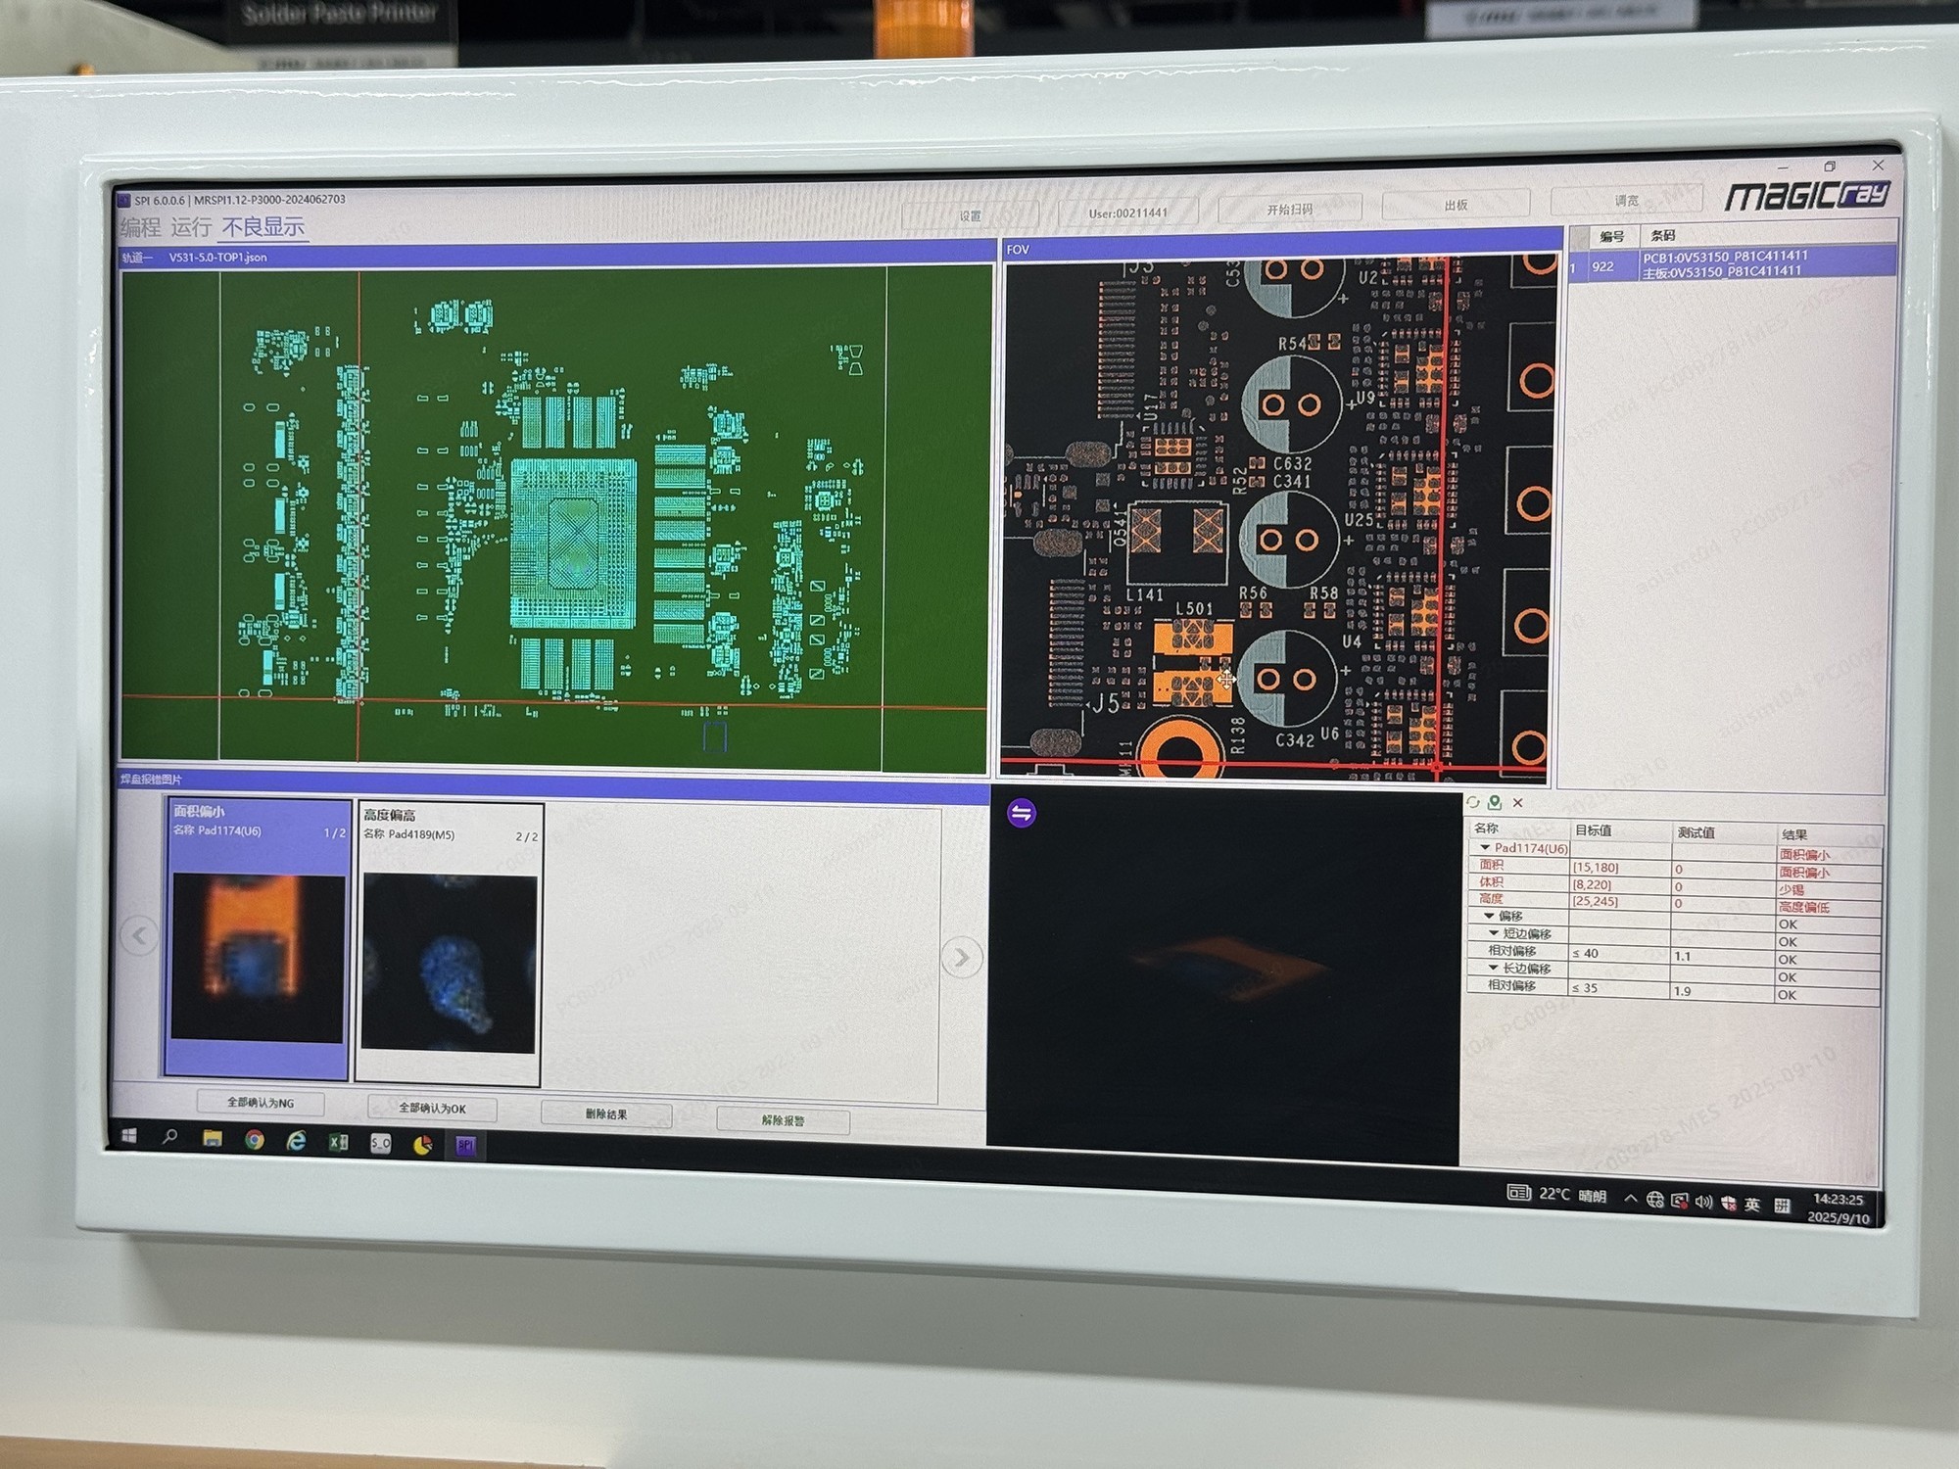Image resolution: width=1959 pixels, height=1469 pixels.
Task: Go to next defect with right arrow
Action: click(x=961, y=957)
